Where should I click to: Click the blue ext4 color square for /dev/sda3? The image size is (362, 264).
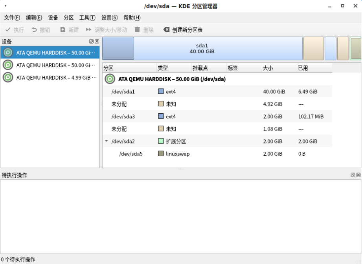point(161,116)
